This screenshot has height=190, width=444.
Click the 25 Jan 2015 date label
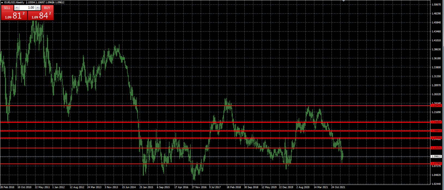tap(147, 187)
